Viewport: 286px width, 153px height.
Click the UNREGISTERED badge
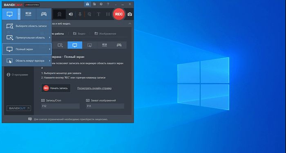pyautogui.click(x=32, y=5)
